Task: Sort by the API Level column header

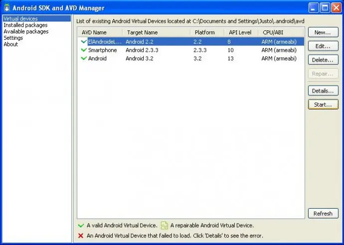Action: (241, 32)
